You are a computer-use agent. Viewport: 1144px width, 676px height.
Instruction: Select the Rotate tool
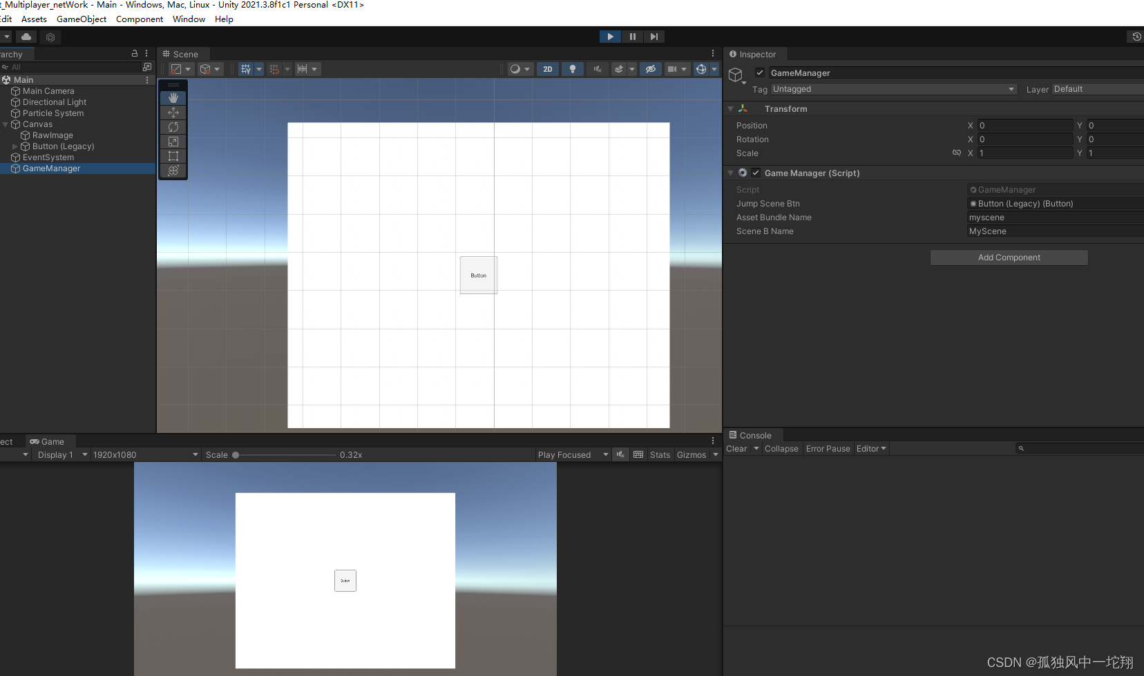point(173,126)
